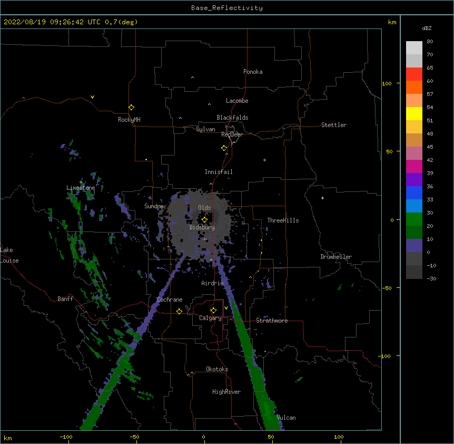Image resolution: width=454 pixels, height=444 pixels.
Task: Pick the dark orange 57–60 dBZ legend swatch
Action: (414, 87)
